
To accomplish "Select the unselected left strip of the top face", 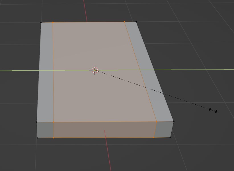I will pyautogui.click(x=46, y=71).
